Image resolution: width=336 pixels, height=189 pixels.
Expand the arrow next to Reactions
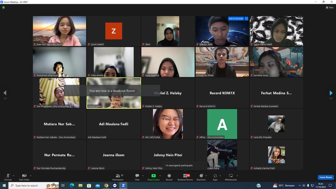[206, 176]
